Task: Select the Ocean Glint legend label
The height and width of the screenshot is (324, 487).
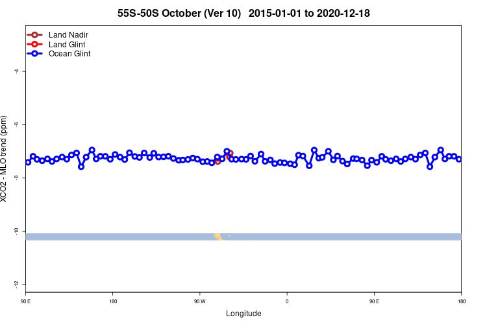Action: click(69, 54)
